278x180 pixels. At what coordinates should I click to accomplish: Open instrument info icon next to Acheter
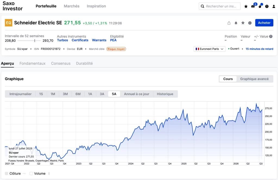pyautogui.click(x=250, y=23)
